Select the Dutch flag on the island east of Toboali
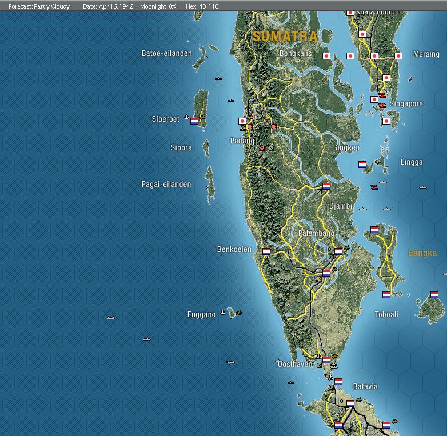 click(434, 295)
